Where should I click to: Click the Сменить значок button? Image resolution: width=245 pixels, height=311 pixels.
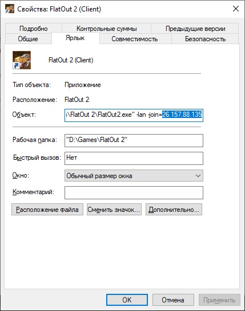click(114, 210)
